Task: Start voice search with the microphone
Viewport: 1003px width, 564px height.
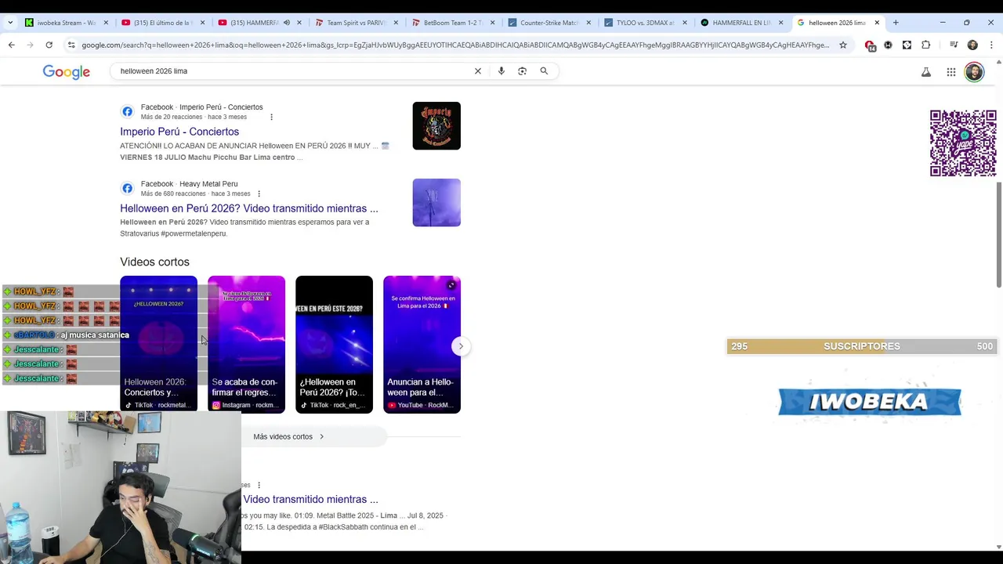Action: (x=501, y=71)
